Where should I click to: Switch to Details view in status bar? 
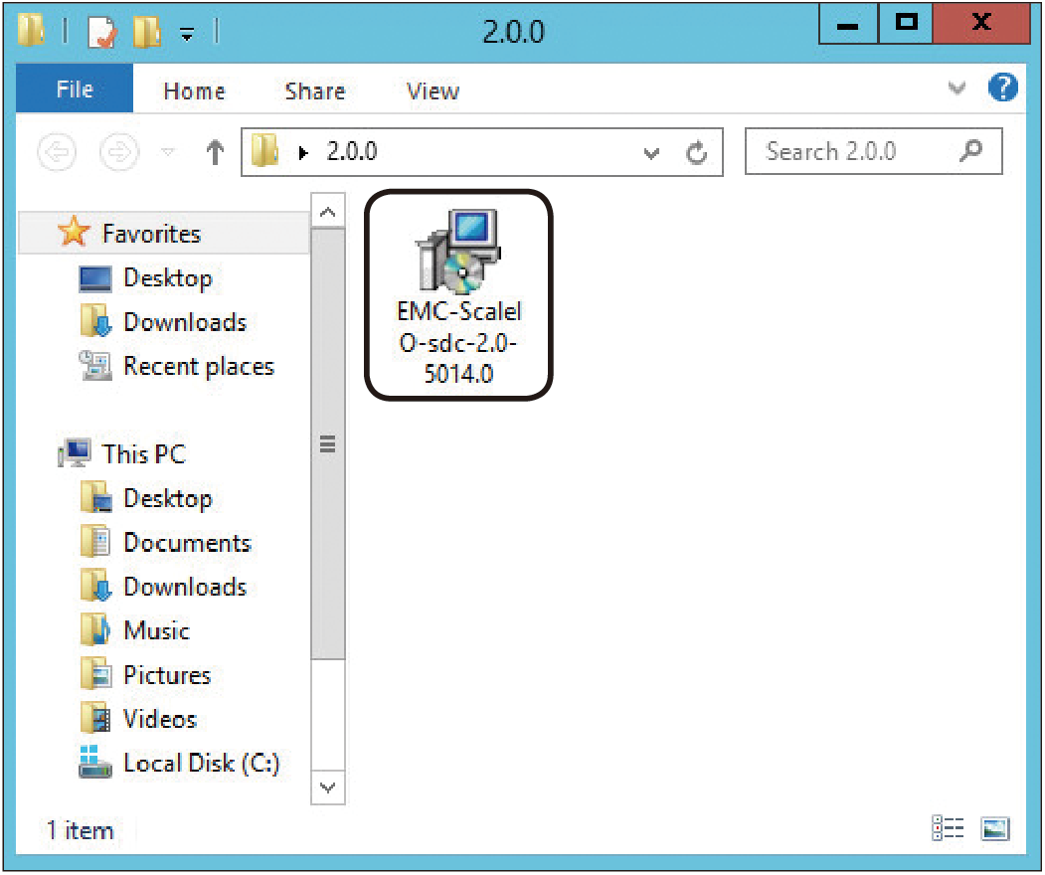click(x=948, y=828)
